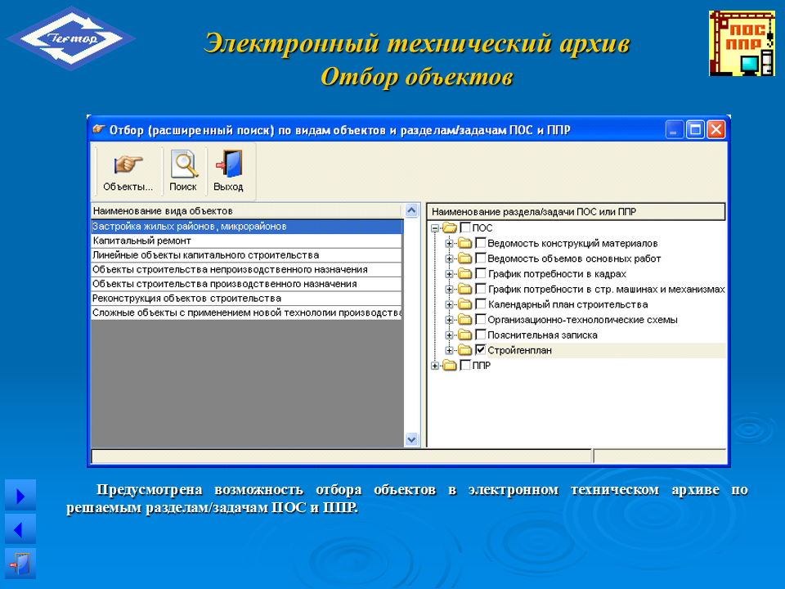This screenshot has height=589, width=785.
Task: Close the Отбор window
Action: 716,130
